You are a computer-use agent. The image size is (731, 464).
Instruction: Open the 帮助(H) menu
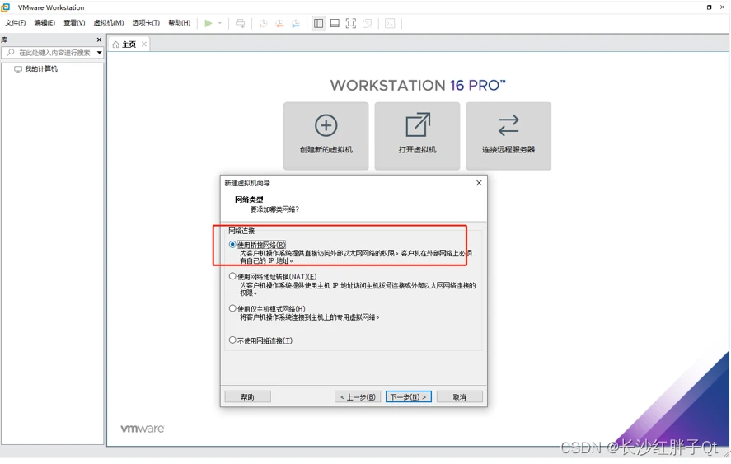coord(179,23)
